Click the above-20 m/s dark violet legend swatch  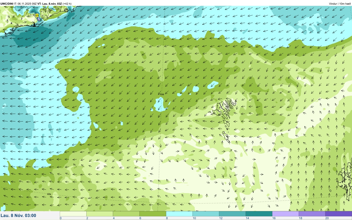(x=339, y=214)
